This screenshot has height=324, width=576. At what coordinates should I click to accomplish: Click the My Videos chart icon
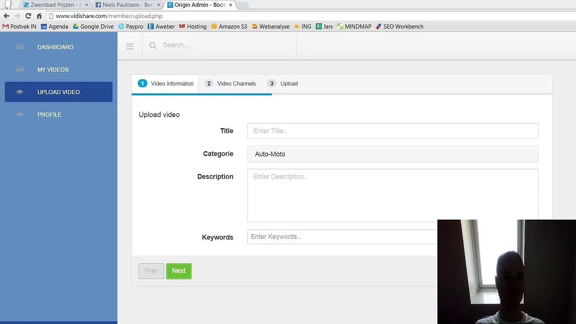pos(20,69)
